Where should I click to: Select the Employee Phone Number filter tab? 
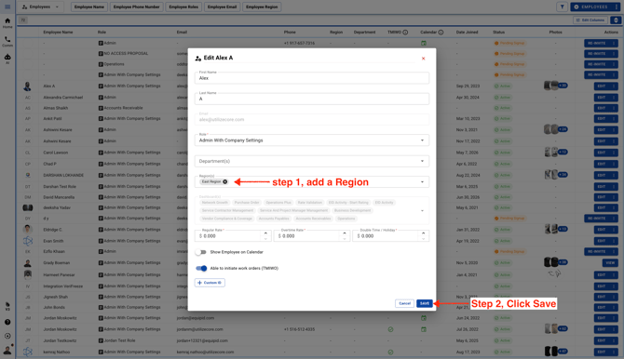[x=136, y=7]
